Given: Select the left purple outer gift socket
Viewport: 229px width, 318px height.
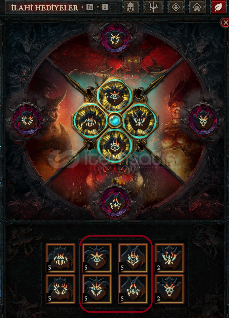Looking at the screenshot, I should click(27, 121).
